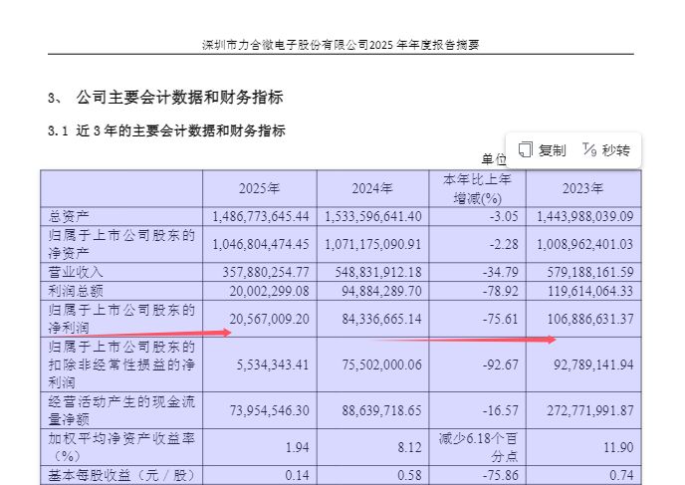Image resolution: width=685 pixels, height=485 pixels.
Task: Click the value -78.92
Action: 500,291
